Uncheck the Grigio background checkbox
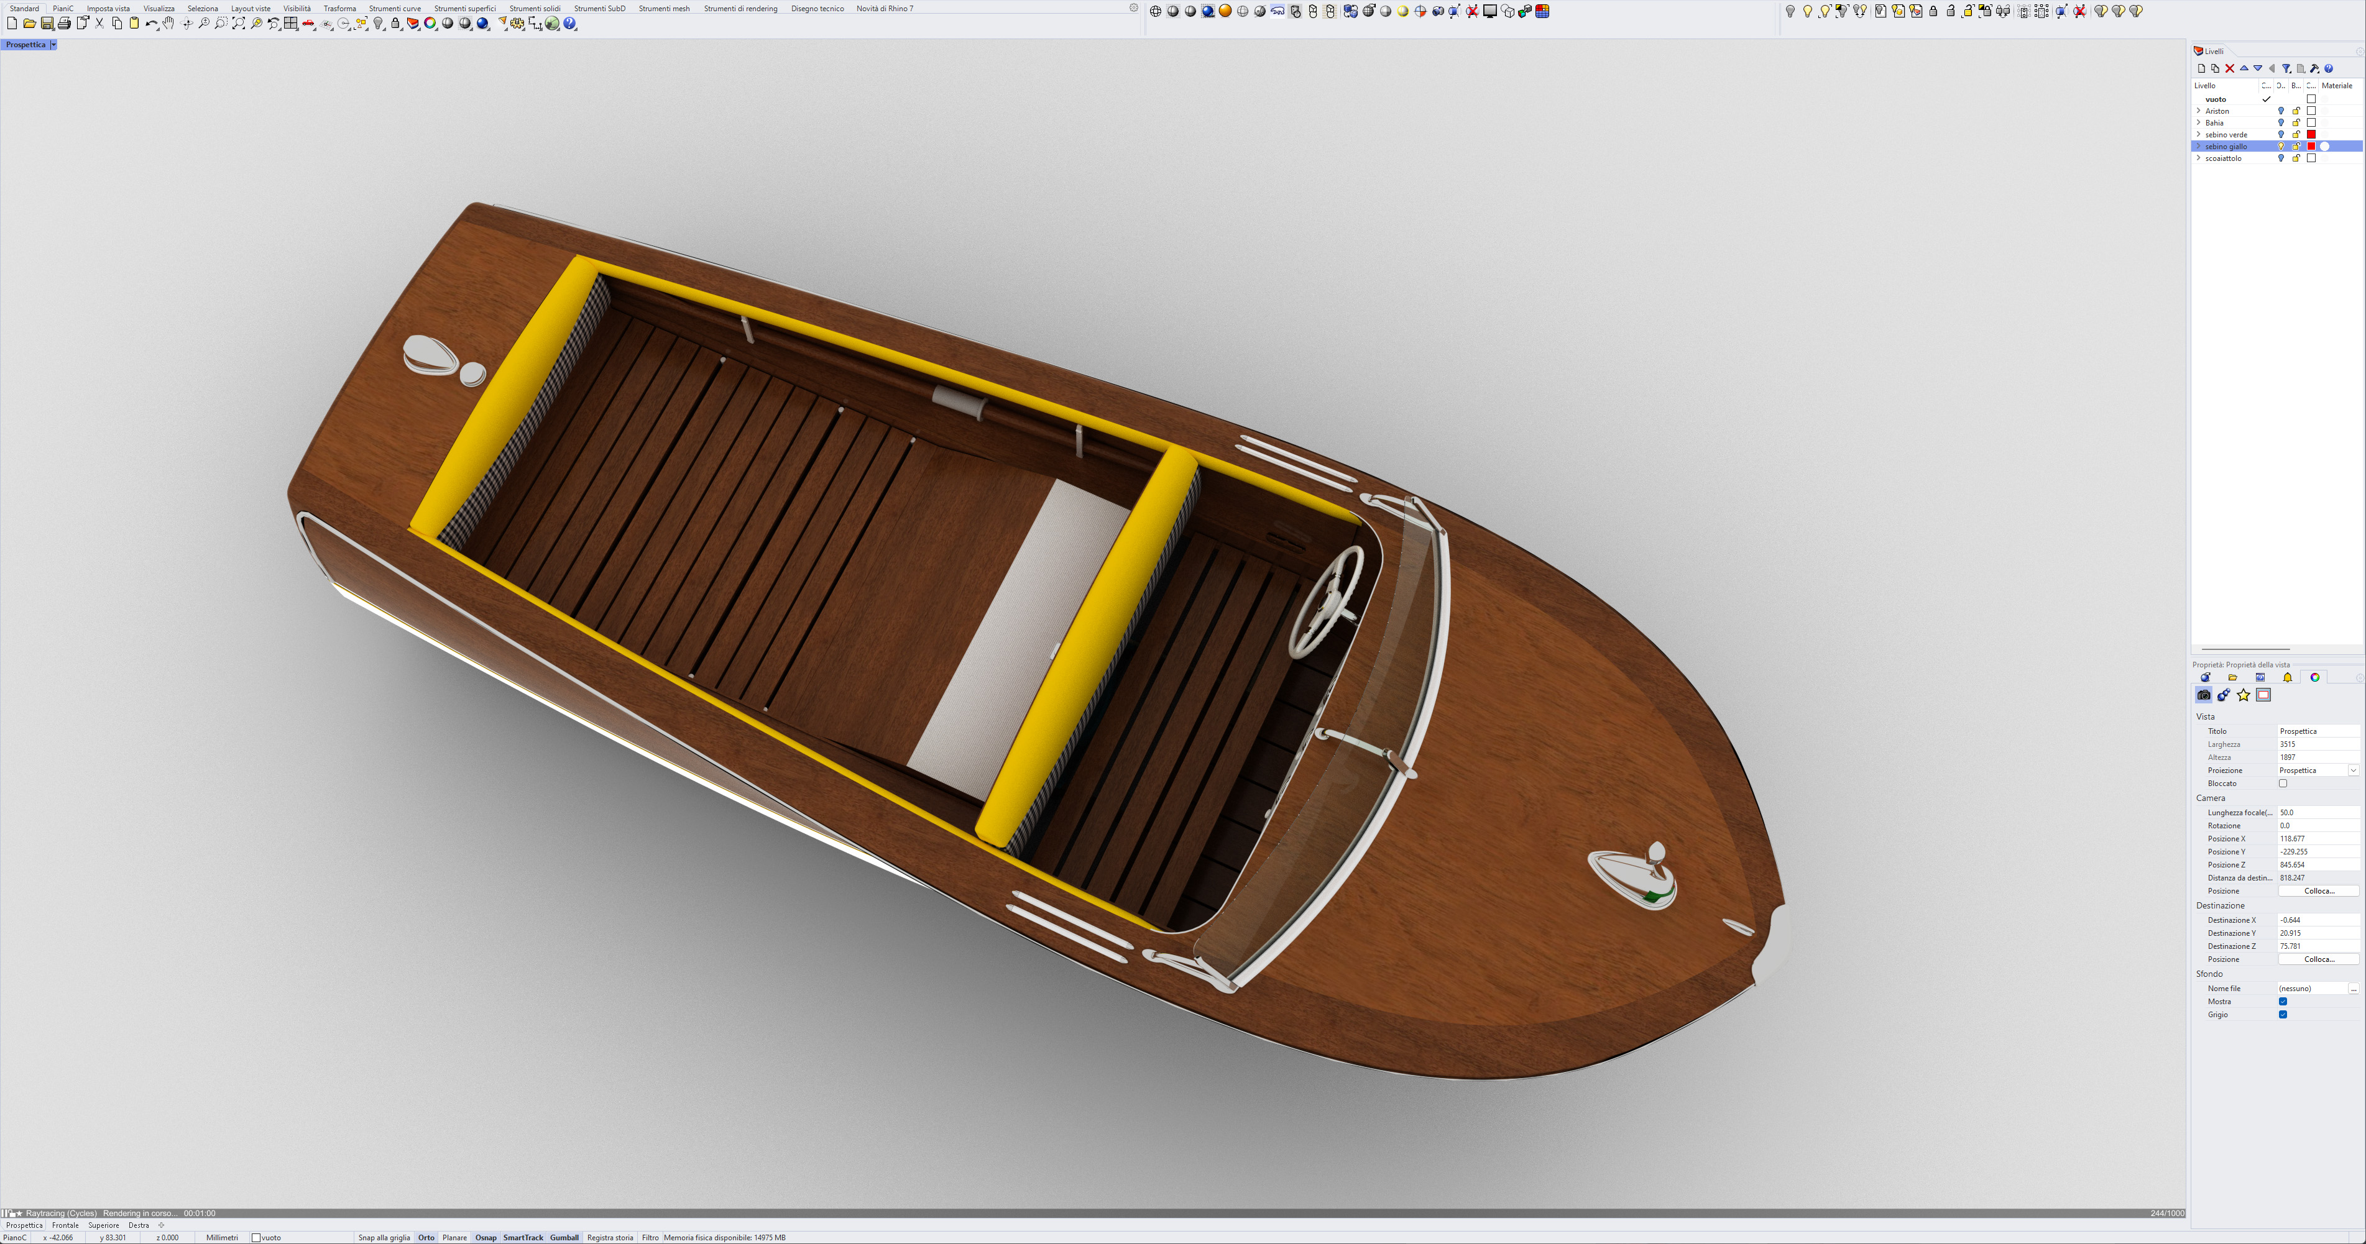The image size is (2366, 1244). (x=2283, y=1015)
